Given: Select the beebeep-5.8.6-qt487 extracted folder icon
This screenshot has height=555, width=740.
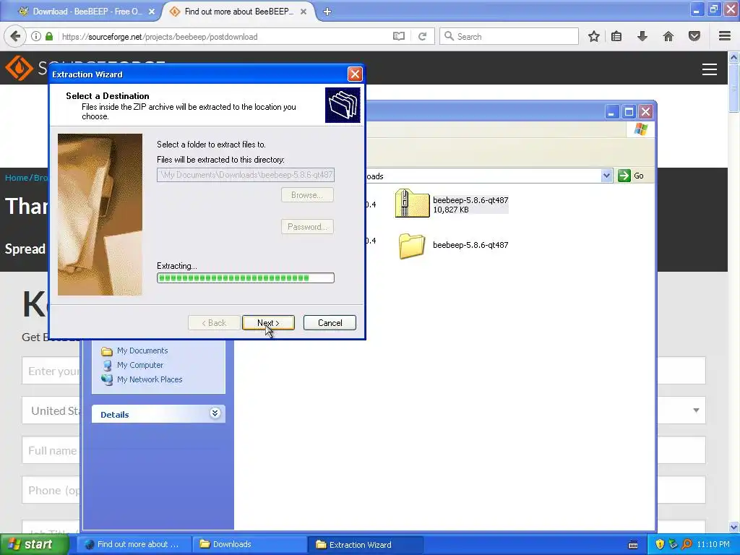Looking at the screenshot, I should coord(411,246).
